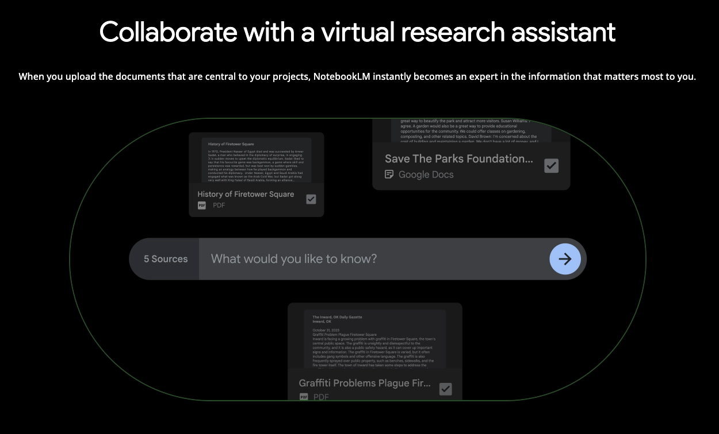
Task: Click the 'Save The Parks Foundation...' title
Action: (x=459, y=158)
